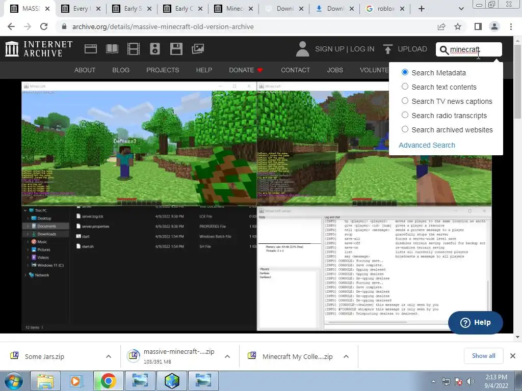522x391 pixels.
Task: Click Show all downloads button
Action: click(x=483, y=356)
